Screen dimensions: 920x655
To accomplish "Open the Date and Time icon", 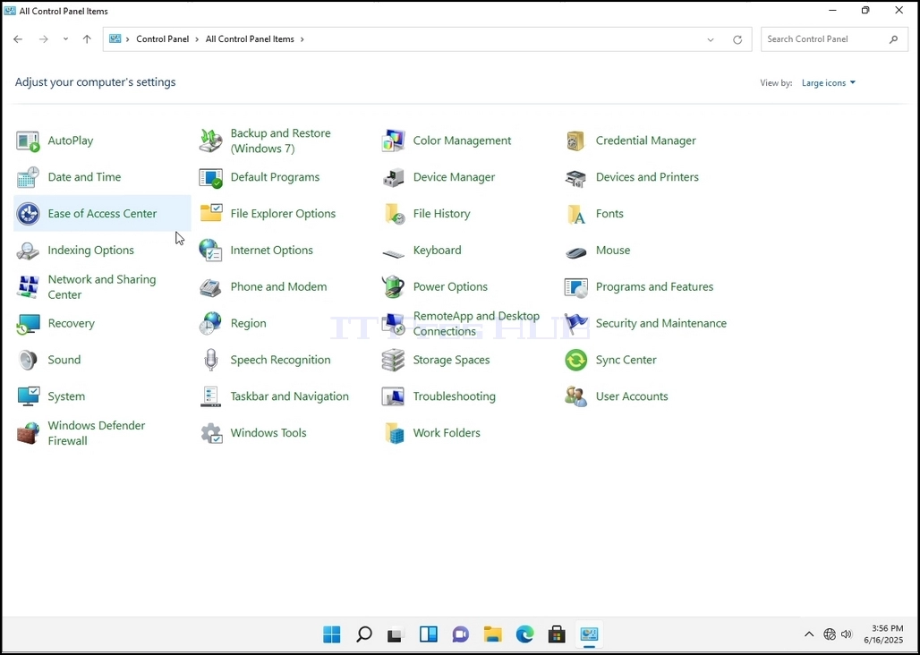I will pyautogui.click(x=28, y=177).
